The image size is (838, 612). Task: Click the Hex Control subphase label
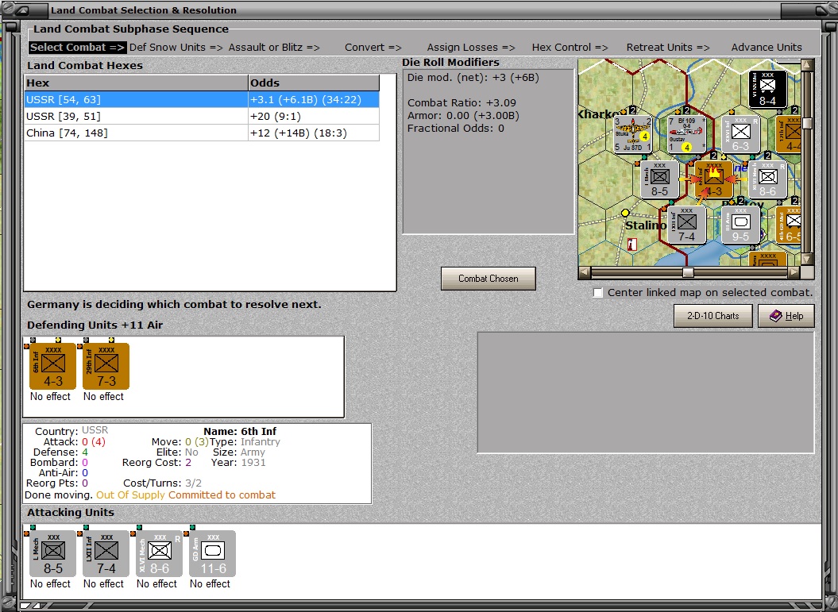point(570,47)
